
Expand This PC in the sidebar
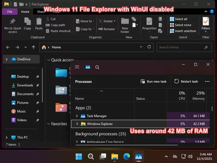click(6, 137)
